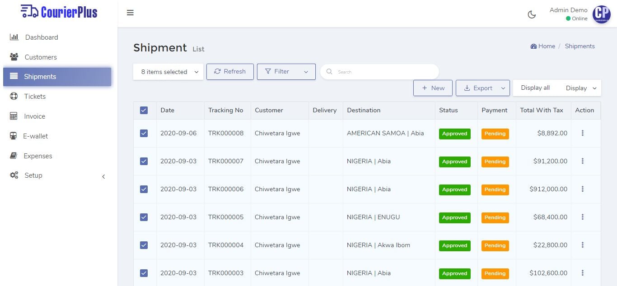The height and width of the screenshot is (286, 617).
Task: Create a shipment with the New button
Action: tap(433, 88)
